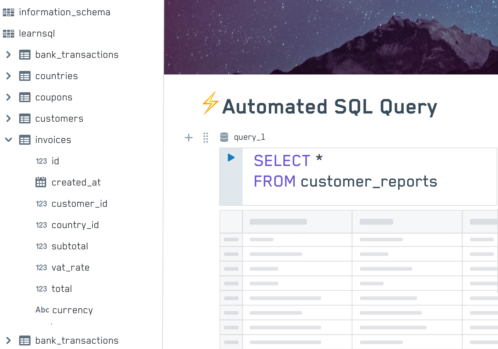Screen dimensions: 498x349
Task: Select the vat_rate column in invoices
Action: (x=70, y=267)
